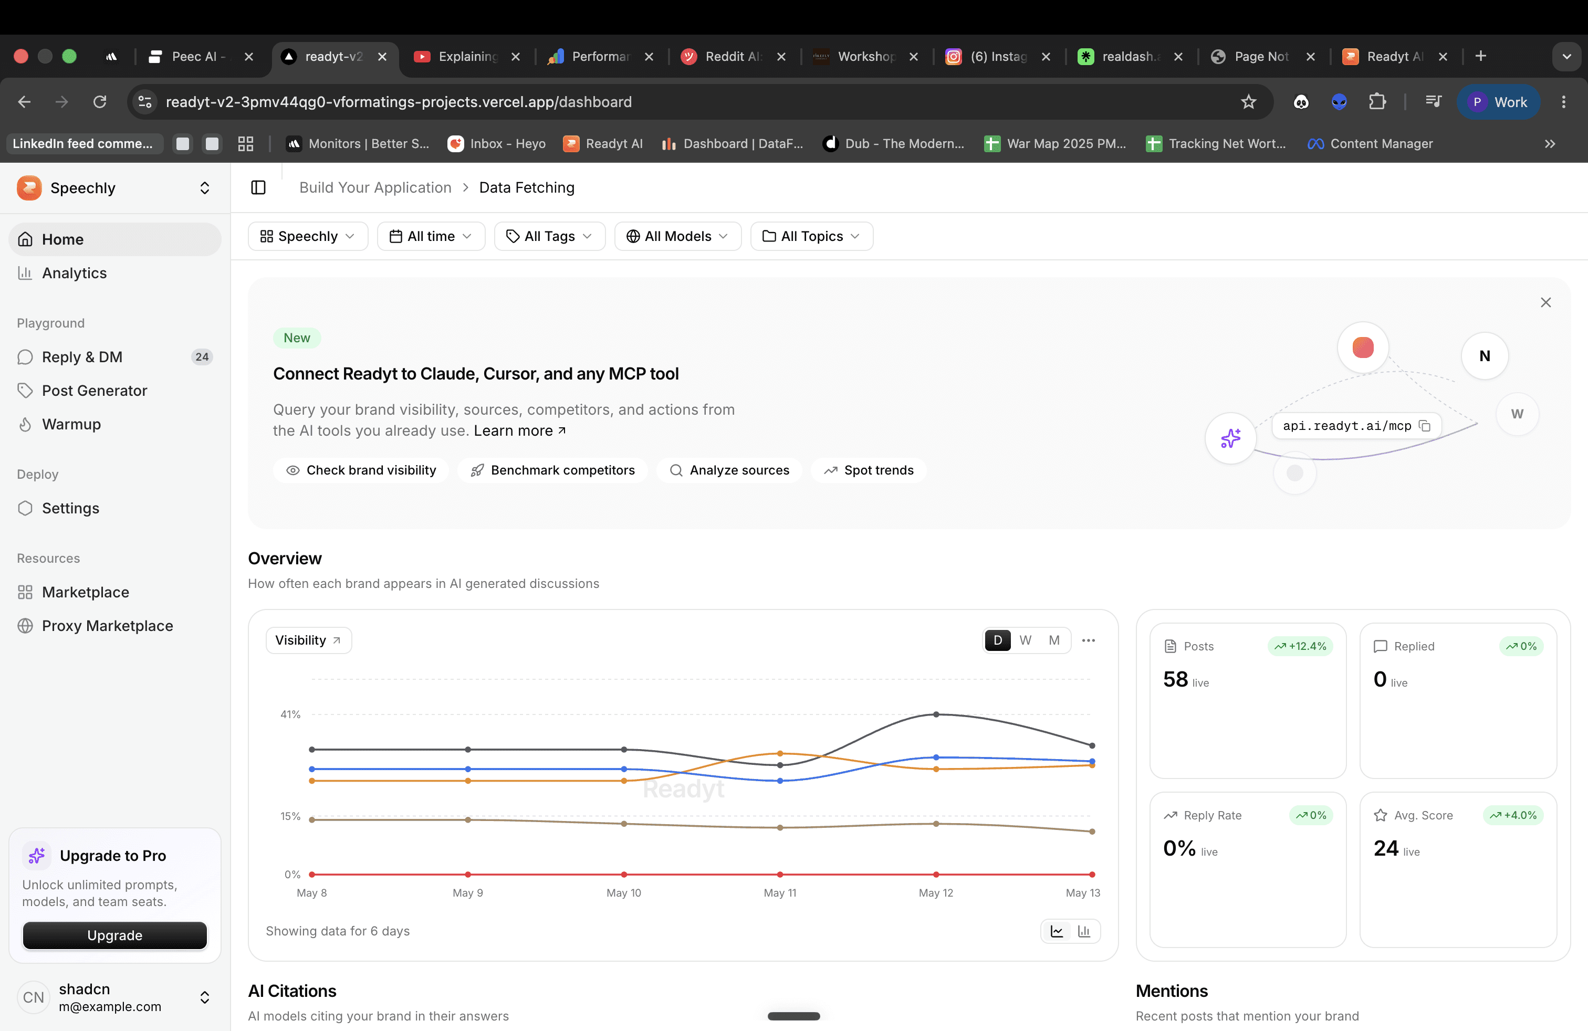Switch chart to line view
This screenshot has width=1588, height=1031.
click(x=1057, y=931)
